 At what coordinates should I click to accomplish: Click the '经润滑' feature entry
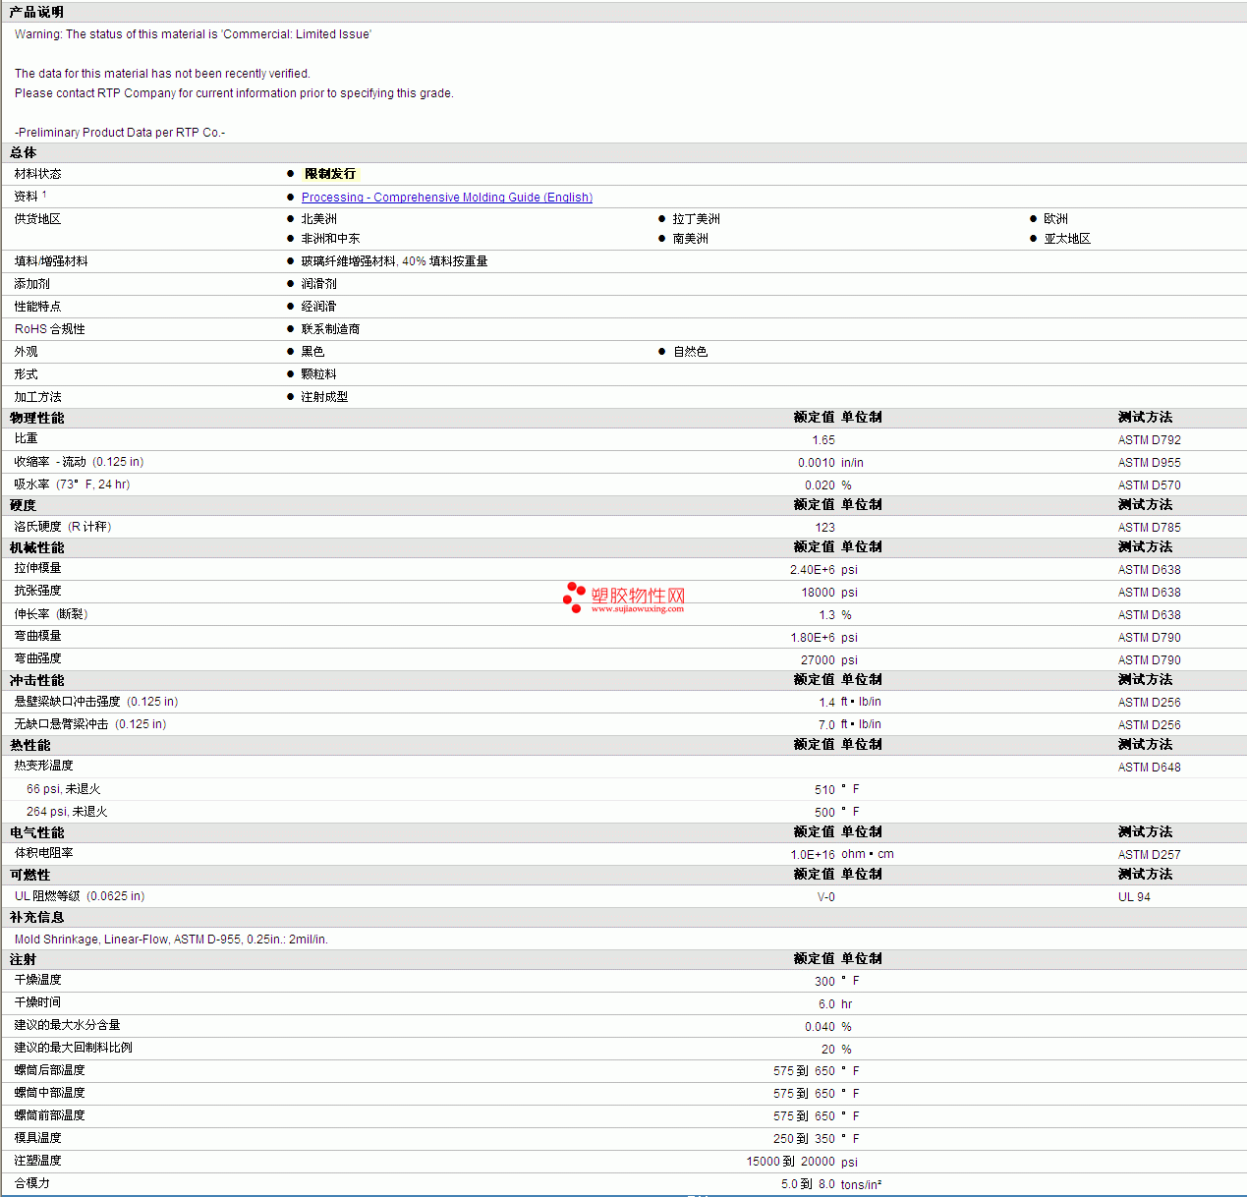point(318,307)
